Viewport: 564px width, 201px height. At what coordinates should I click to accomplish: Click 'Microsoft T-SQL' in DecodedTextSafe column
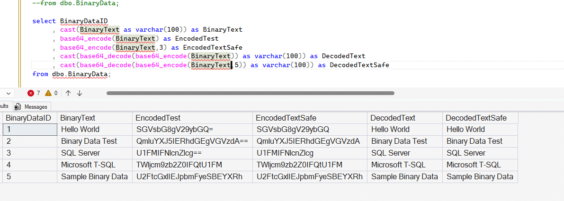[480, 165]
